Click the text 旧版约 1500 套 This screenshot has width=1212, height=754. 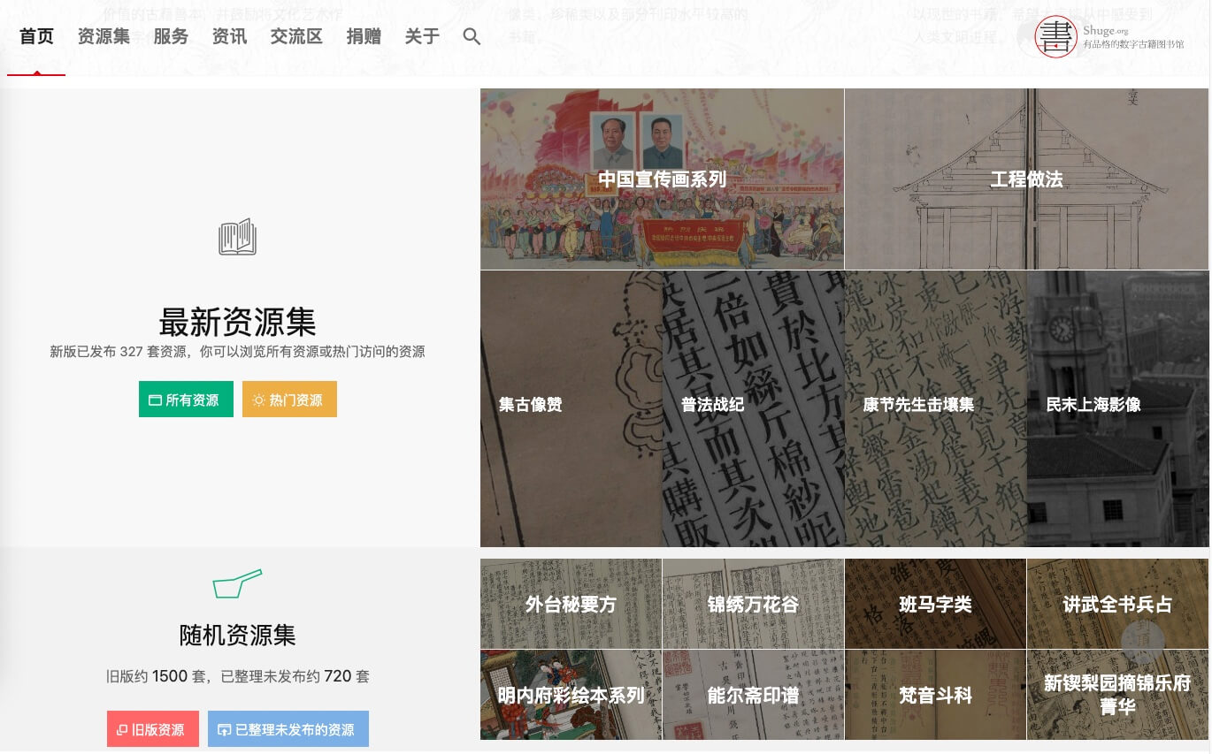click(x=157, y=676)
